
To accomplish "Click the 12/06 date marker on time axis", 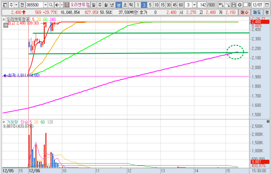I will tap(35, 171).
